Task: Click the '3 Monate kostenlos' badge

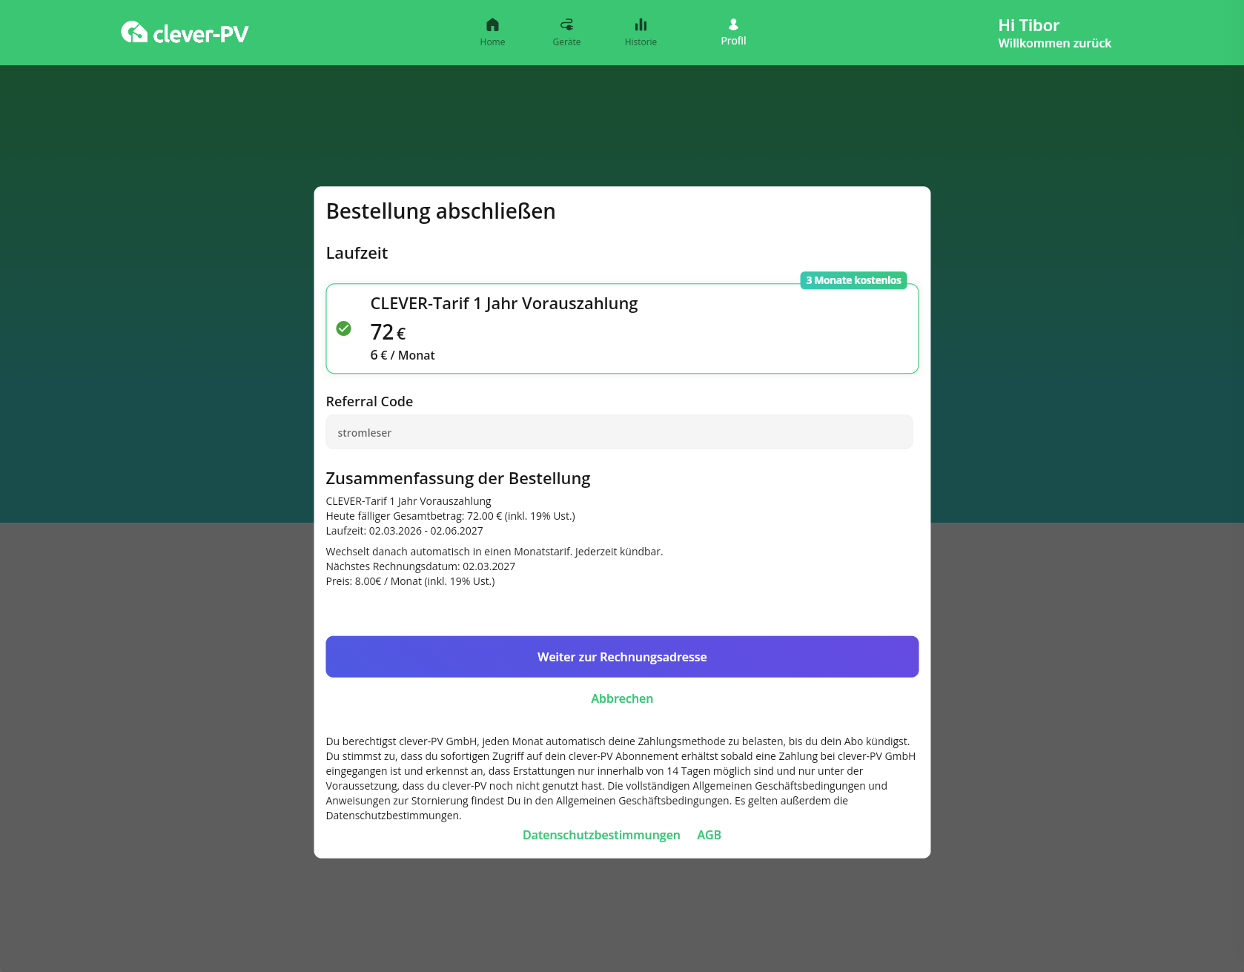Action: (853, 280)
